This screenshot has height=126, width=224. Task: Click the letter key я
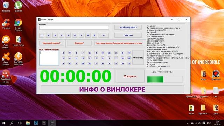click(129, 63)
